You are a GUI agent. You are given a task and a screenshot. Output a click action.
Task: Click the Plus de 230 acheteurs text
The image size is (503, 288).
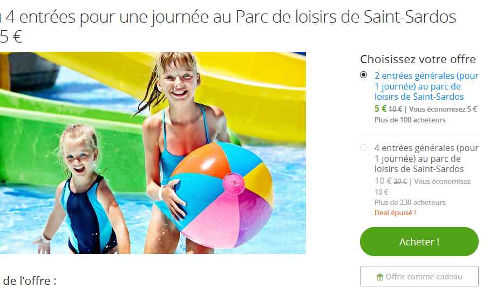pyautogui.click(x=410, y=202)
